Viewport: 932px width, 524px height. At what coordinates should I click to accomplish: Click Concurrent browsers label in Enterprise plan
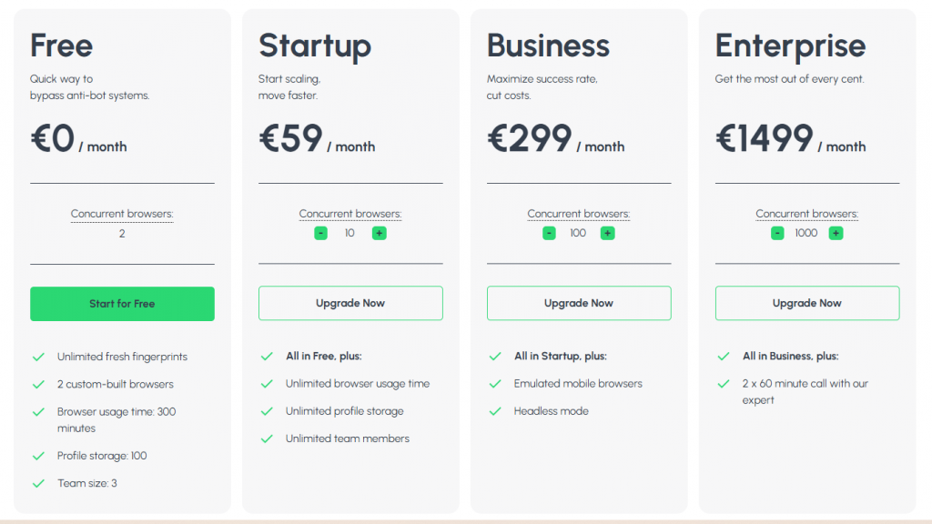click(807, 215)
